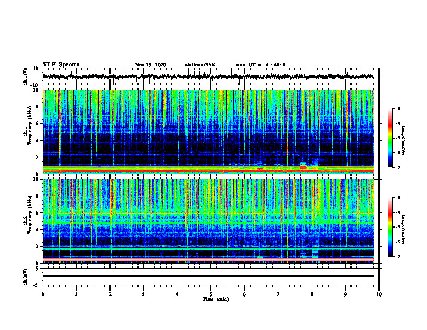This screenshot has height=330, width=427.
Task: Click the "8" minute tick on the time axis
Action: pyautogui.click(x=312, y=294)
